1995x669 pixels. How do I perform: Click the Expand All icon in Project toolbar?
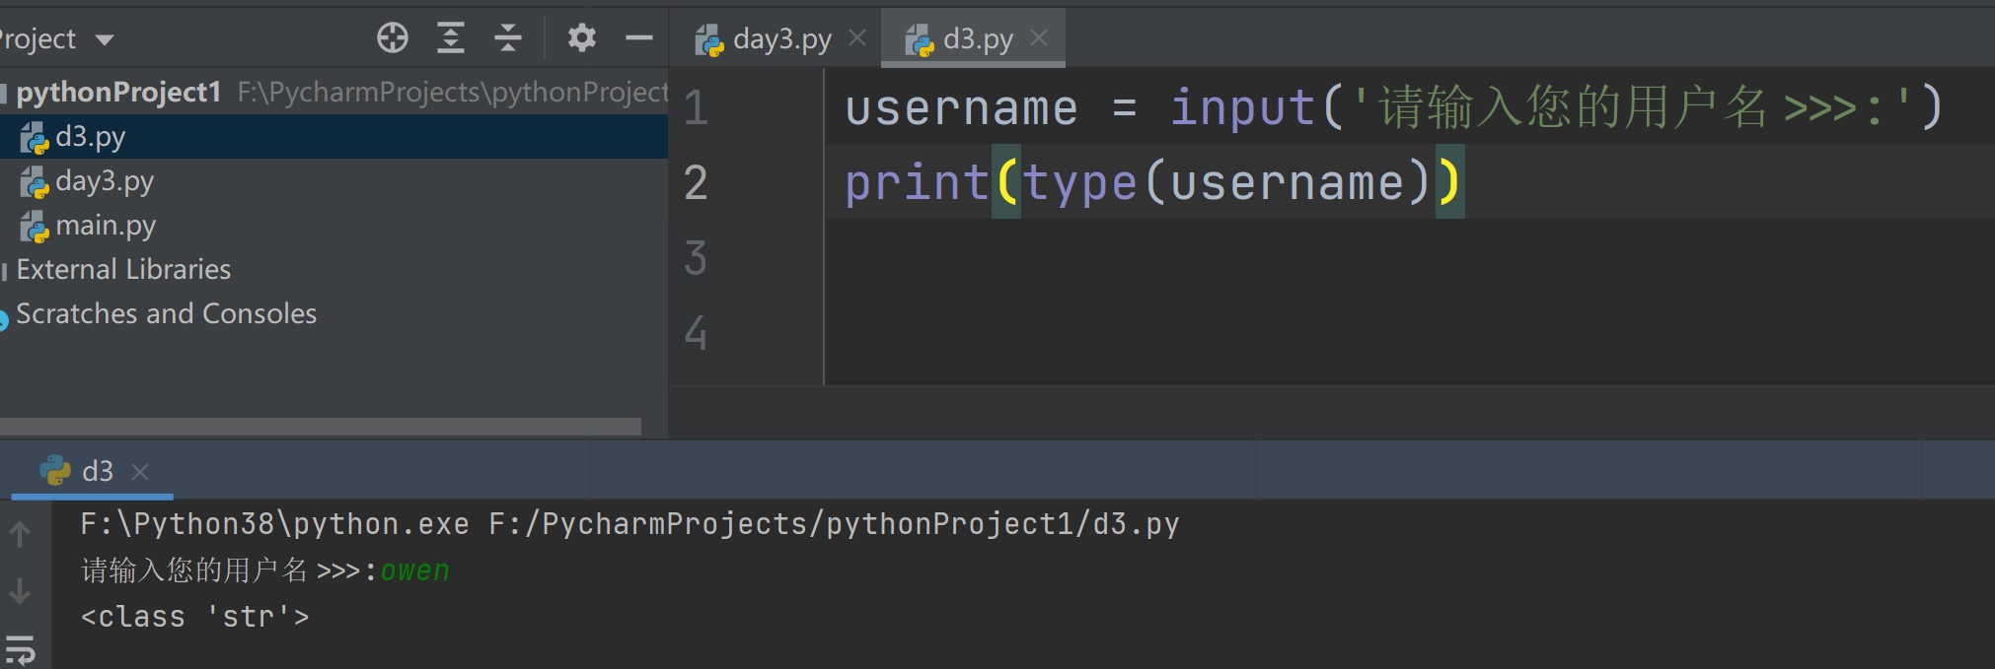(x=451, y=38)
